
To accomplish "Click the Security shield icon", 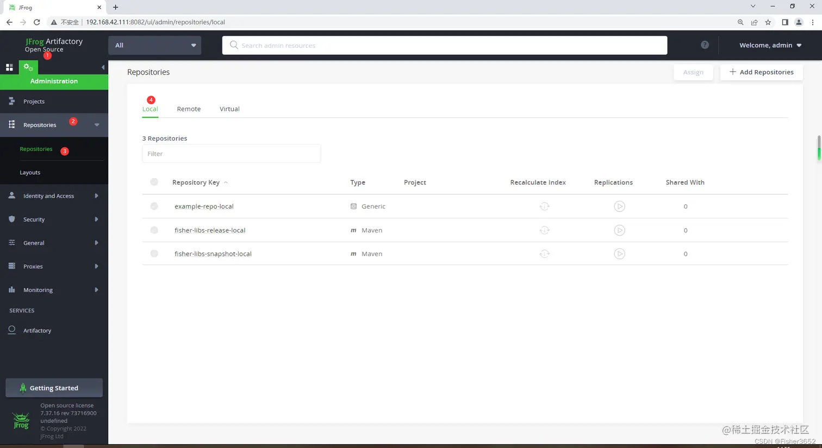I will coord(11,219).
